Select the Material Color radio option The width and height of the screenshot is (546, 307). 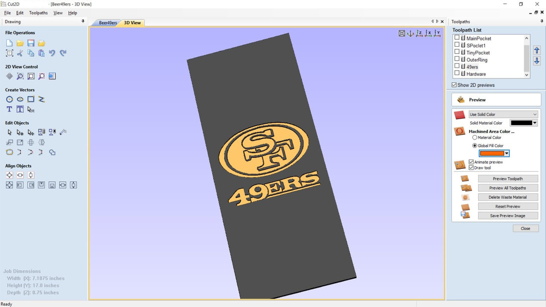[475, 138]
